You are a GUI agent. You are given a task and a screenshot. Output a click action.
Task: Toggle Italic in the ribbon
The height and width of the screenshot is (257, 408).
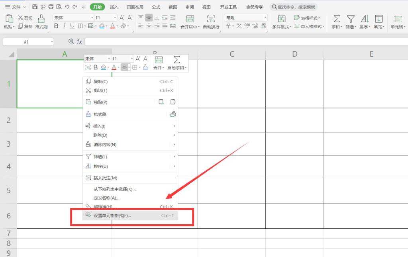64,26
